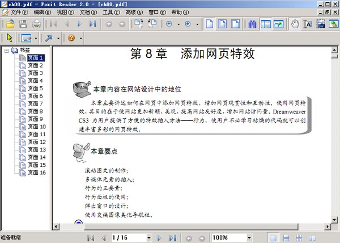Select bookmark 页面 16
Screen dimensions: 340x243
coord(37,173)
